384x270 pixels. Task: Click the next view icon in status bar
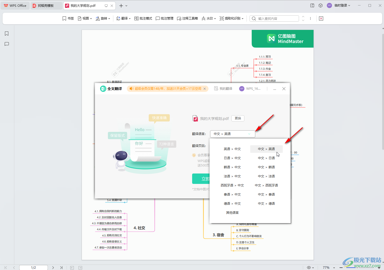pos(80,268)
